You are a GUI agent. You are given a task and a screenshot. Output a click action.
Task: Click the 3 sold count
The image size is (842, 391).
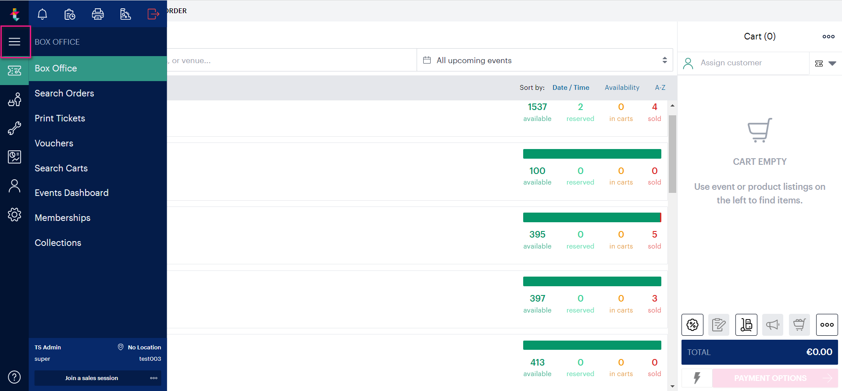(x=654, y=299)
